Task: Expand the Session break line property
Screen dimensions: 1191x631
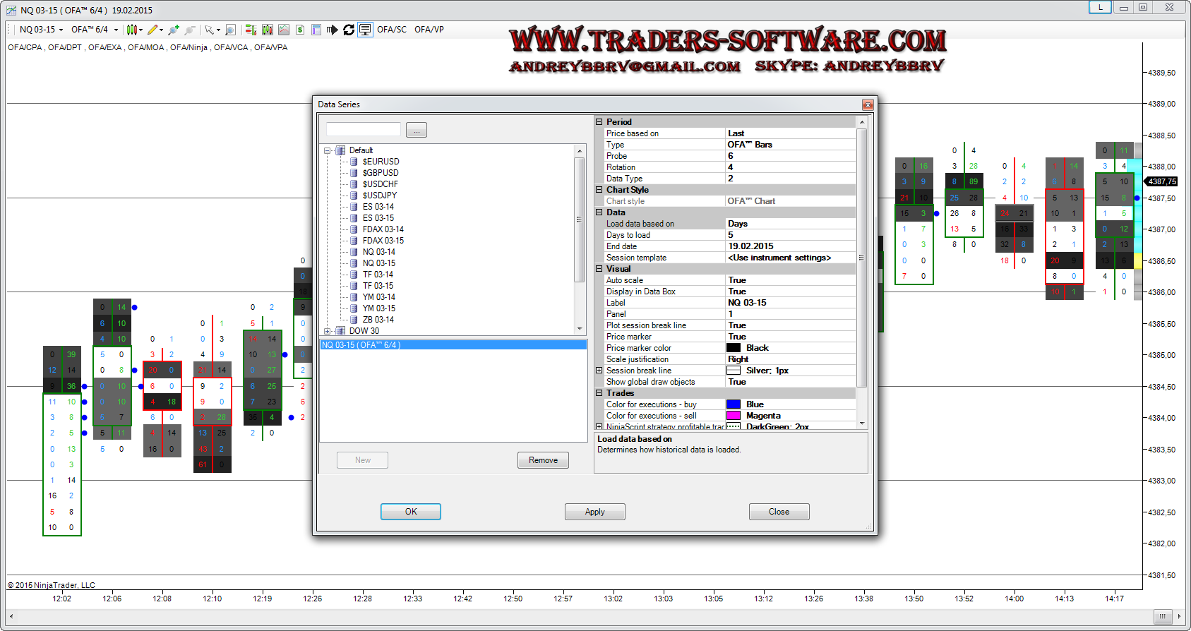Action: click(x=599, y=371)
